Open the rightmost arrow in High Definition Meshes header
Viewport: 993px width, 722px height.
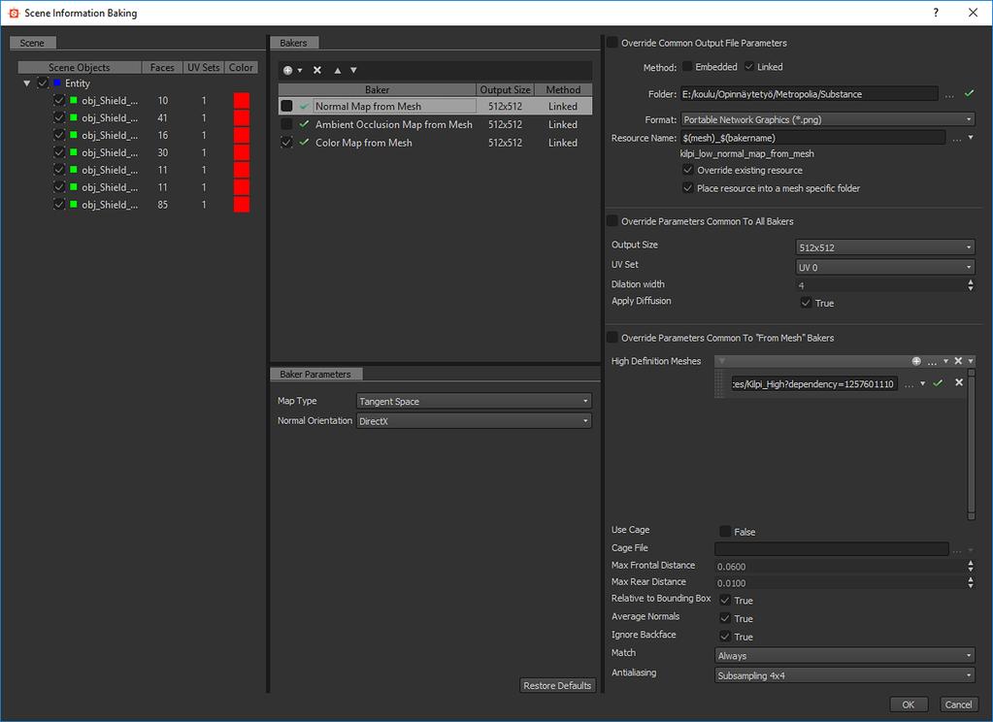pos(971,361)
